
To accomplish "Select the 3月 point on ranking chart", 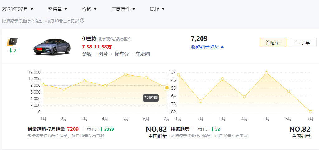I will 222,79.
